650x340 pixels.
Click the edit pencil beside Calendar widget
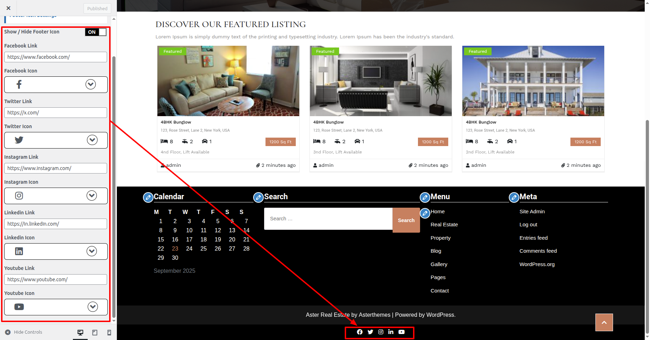point(148,197)
